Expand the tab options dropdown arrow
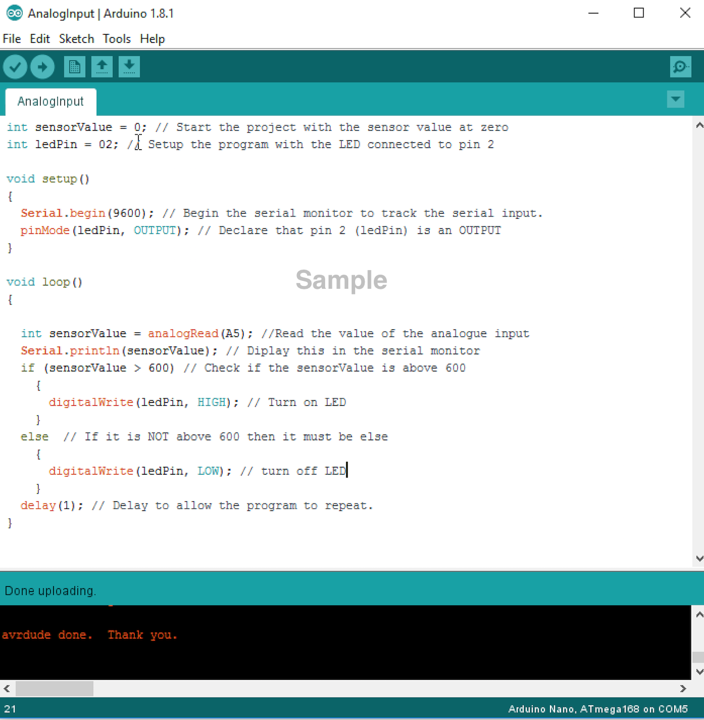The width and height of the screenshot is (704, 720). (x=676, y=100)
